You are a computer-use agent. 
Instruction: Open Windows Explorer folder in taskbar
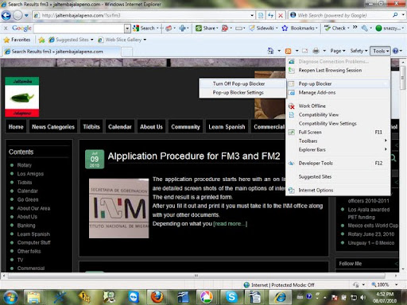coord(33,297)
